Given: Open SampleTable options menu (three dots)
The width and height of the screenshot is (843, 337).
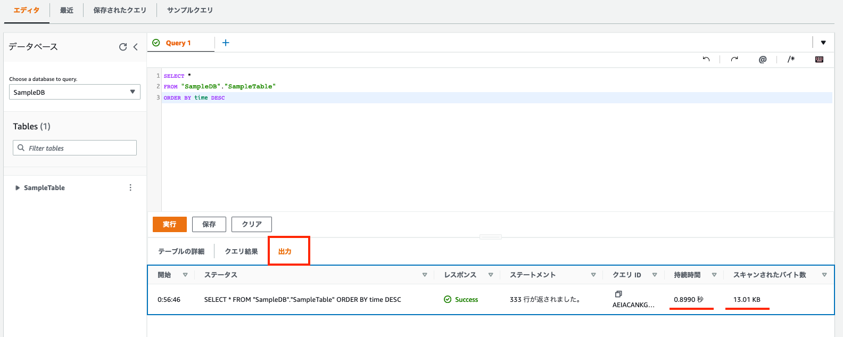Looking at the screenshot, I should (x=130, y=187).
